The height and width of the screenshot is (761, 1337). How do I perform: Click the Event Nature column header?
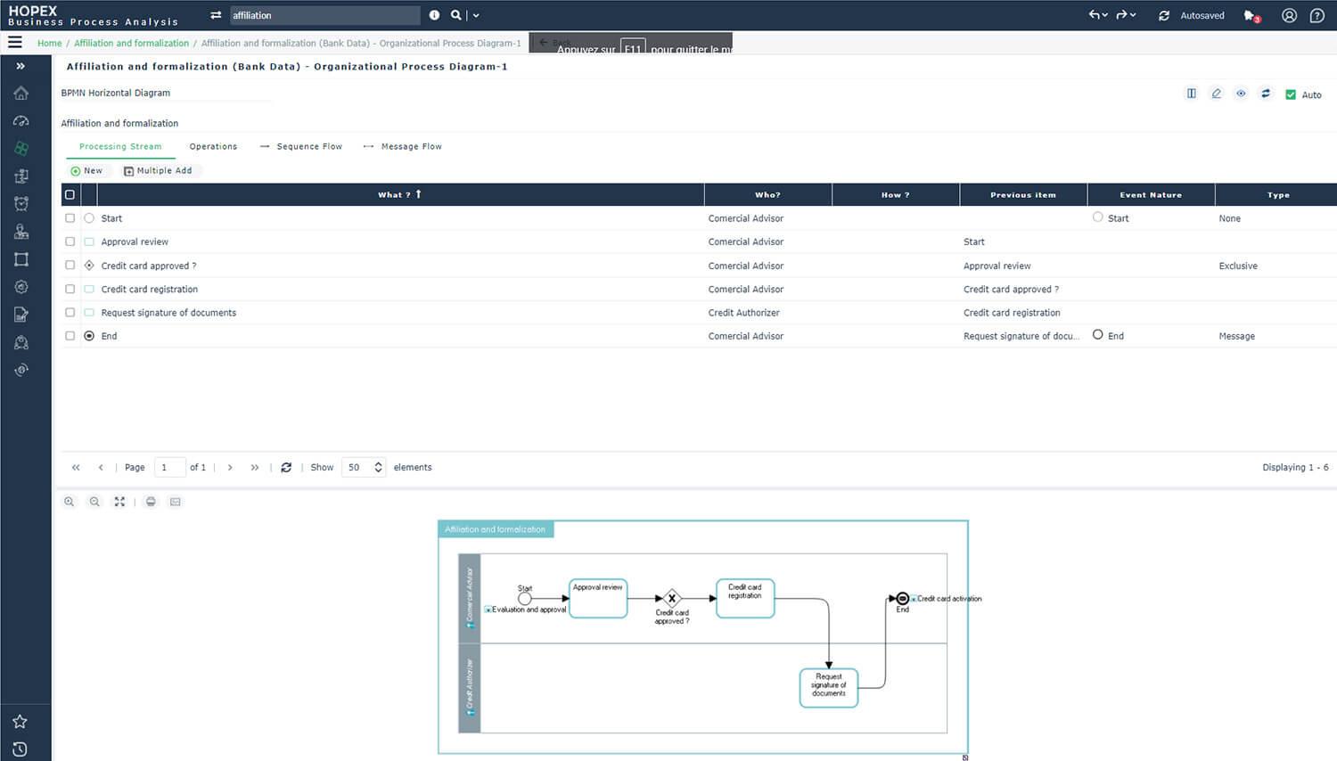pos(1151,194)
